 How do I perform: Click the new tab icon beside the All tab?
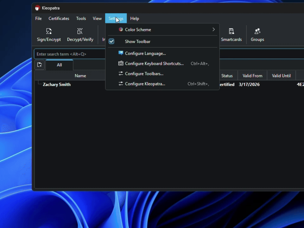pyautogui.click(x=39, y=65)
